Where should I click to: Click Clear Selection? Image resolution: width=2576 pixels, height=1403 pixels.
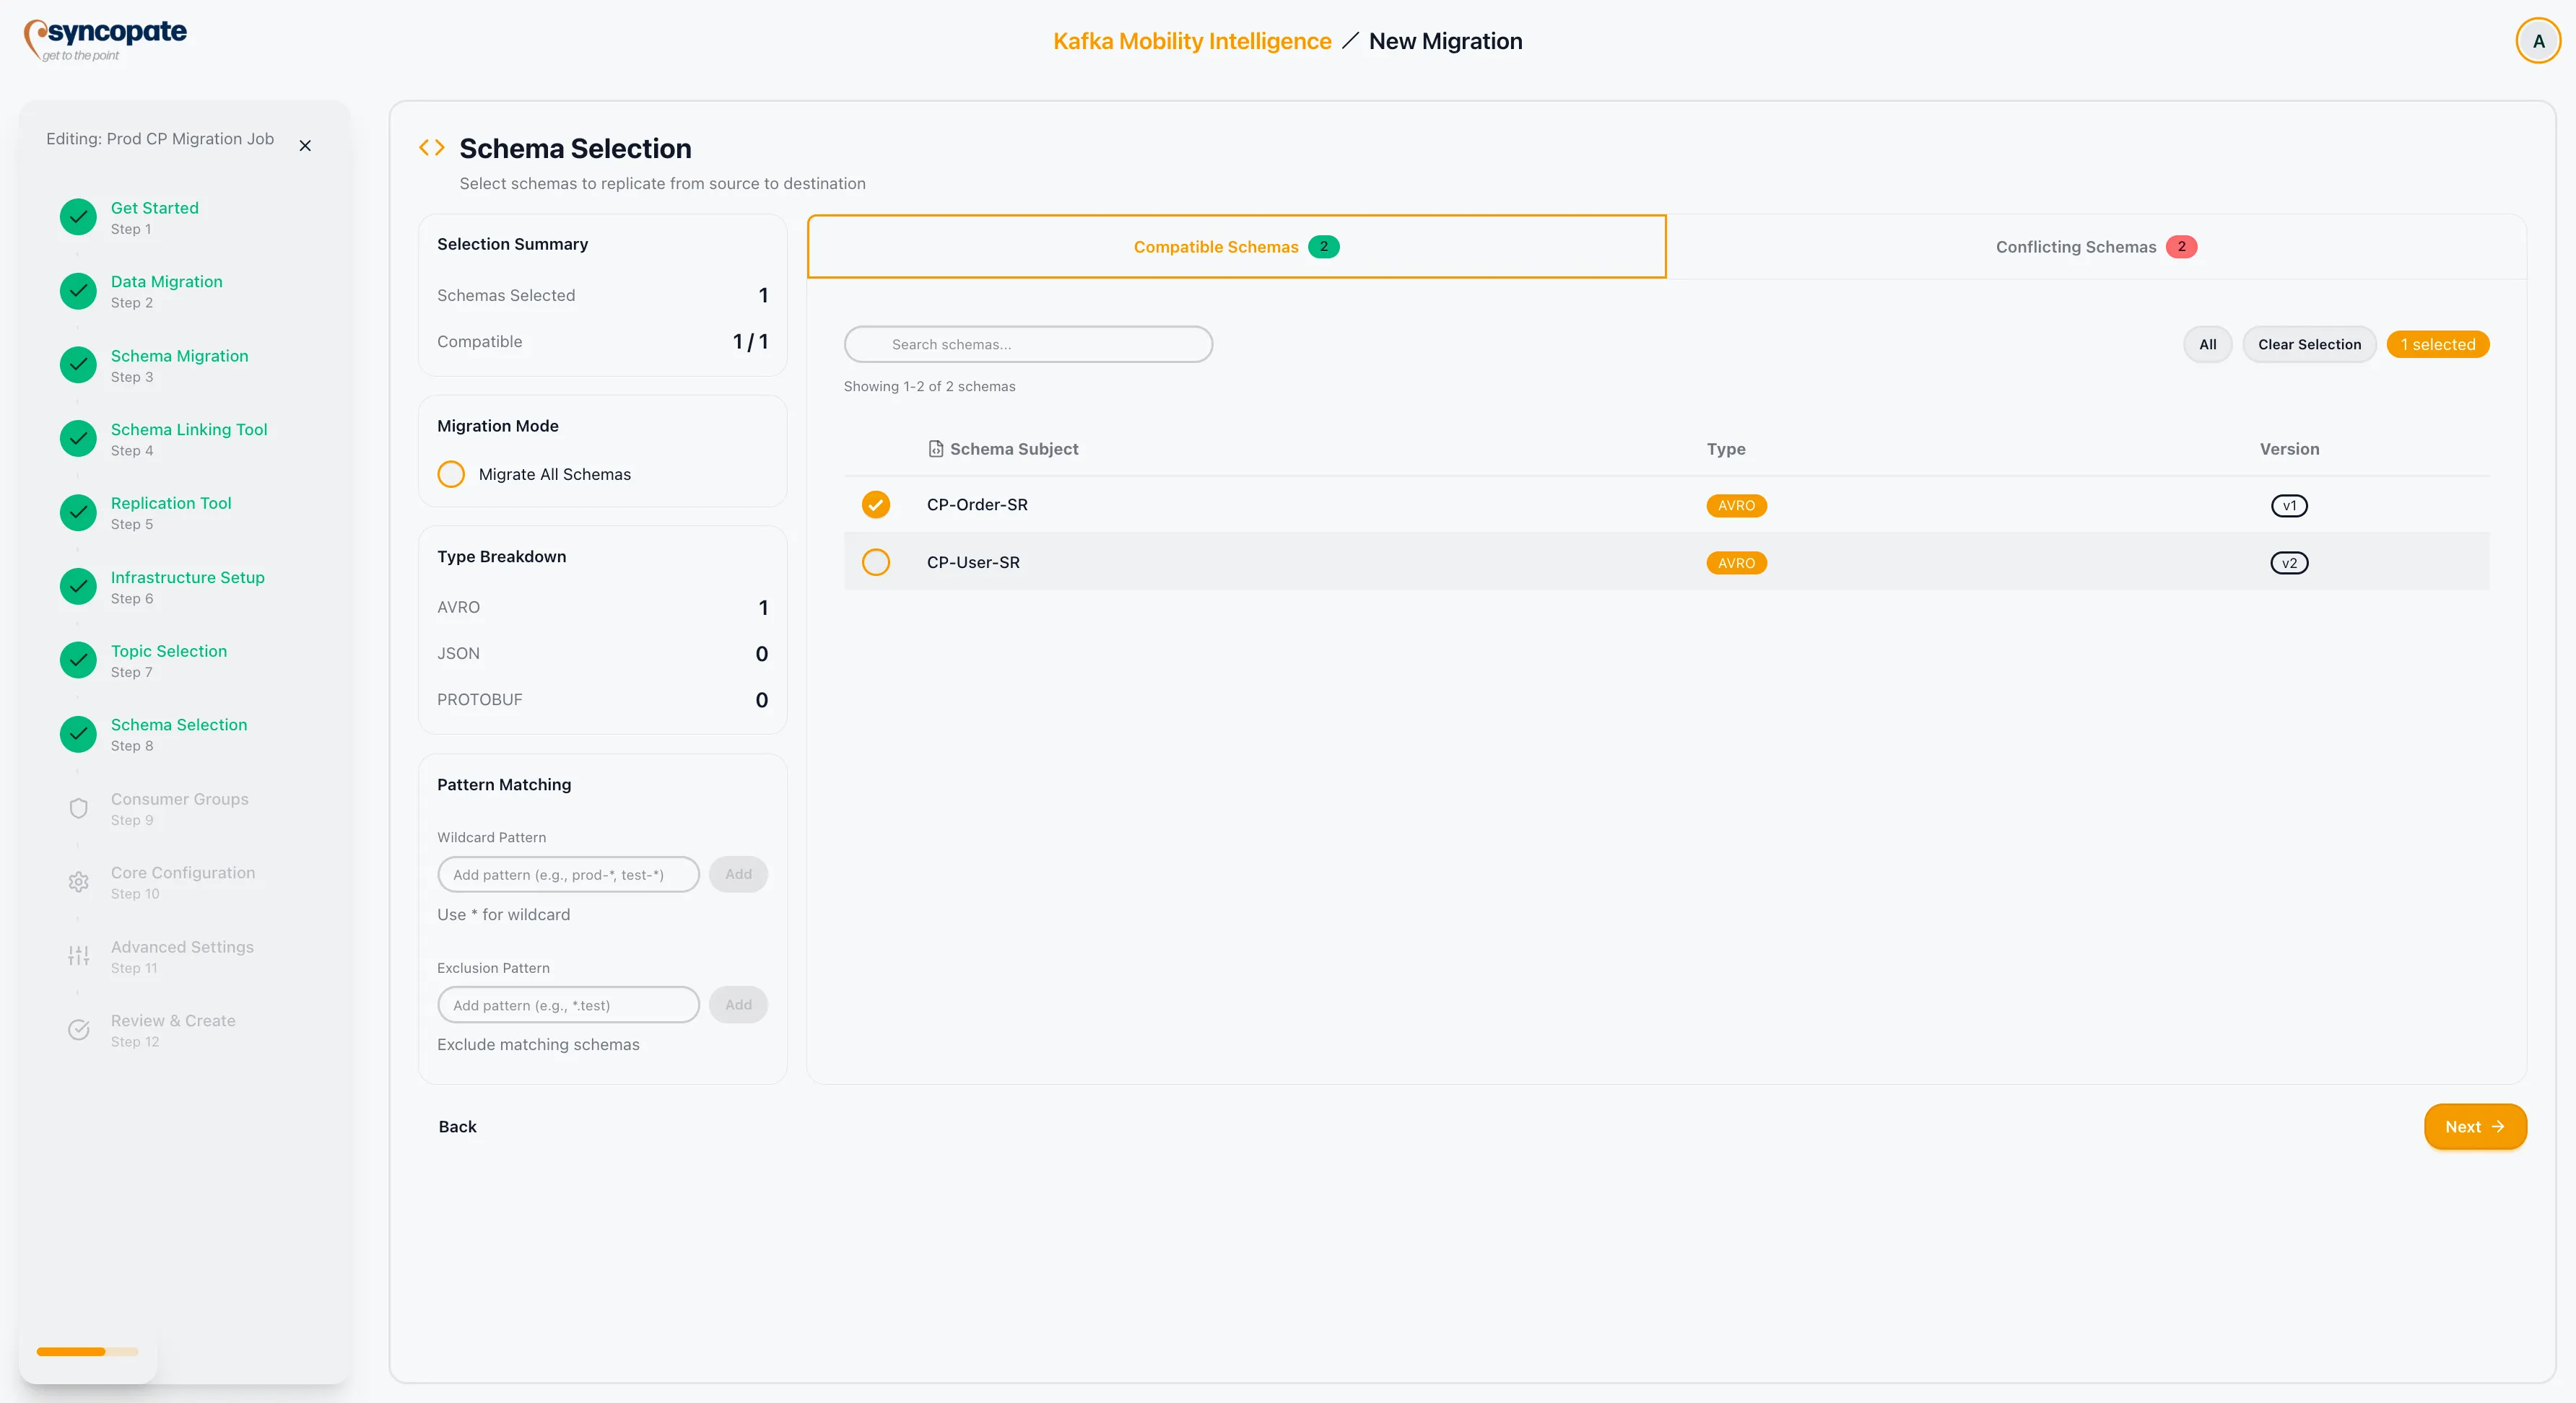[2309, 344]
